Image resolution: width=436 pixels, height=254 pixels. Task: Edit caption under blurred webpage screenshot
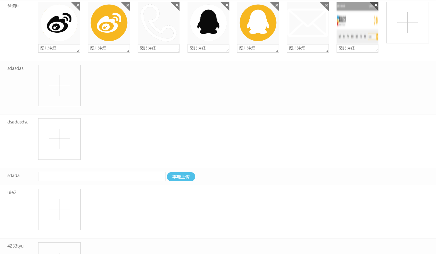click(x=357, y=48)
